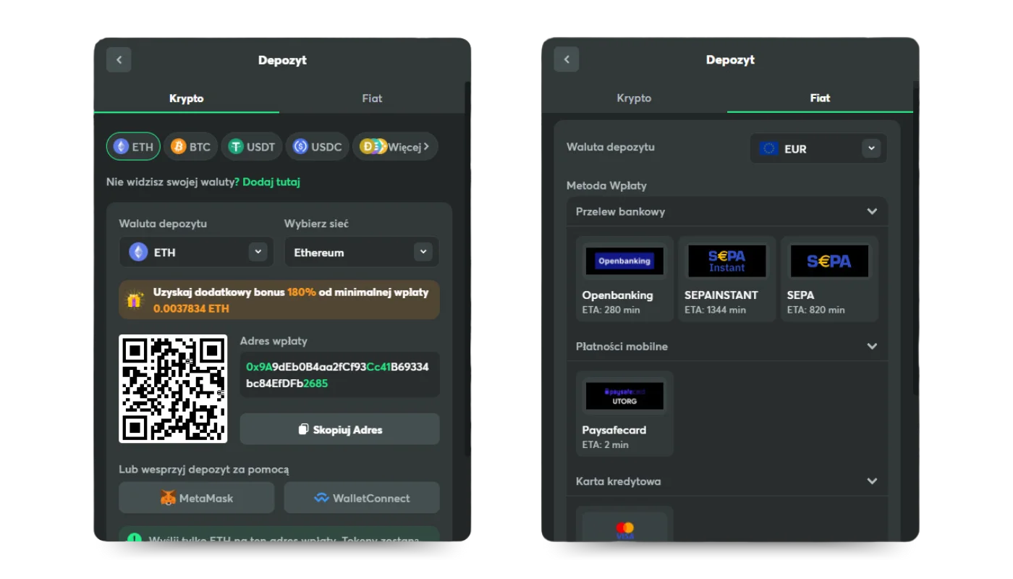The width and height of the screenshot is (1013, 579).
Task: Click the back arrow in the left Depozyt panel
Action: point(119,60)
